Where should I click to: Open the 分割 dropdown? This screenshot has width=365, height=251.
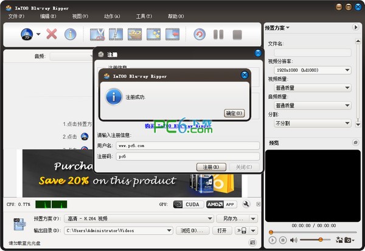[313, 123]
